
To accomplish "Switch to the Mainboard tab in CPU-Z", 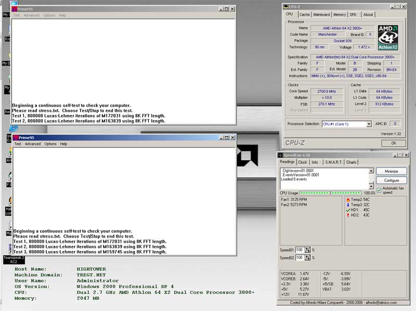I will (x=321, y=15).
